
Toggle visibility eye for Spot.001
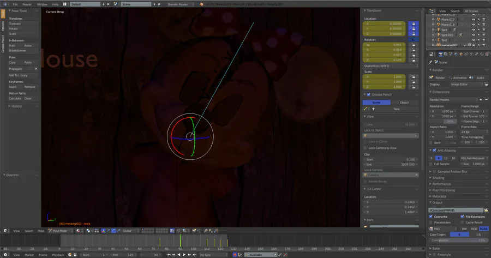pyautogui.click(x=474, y=35)
